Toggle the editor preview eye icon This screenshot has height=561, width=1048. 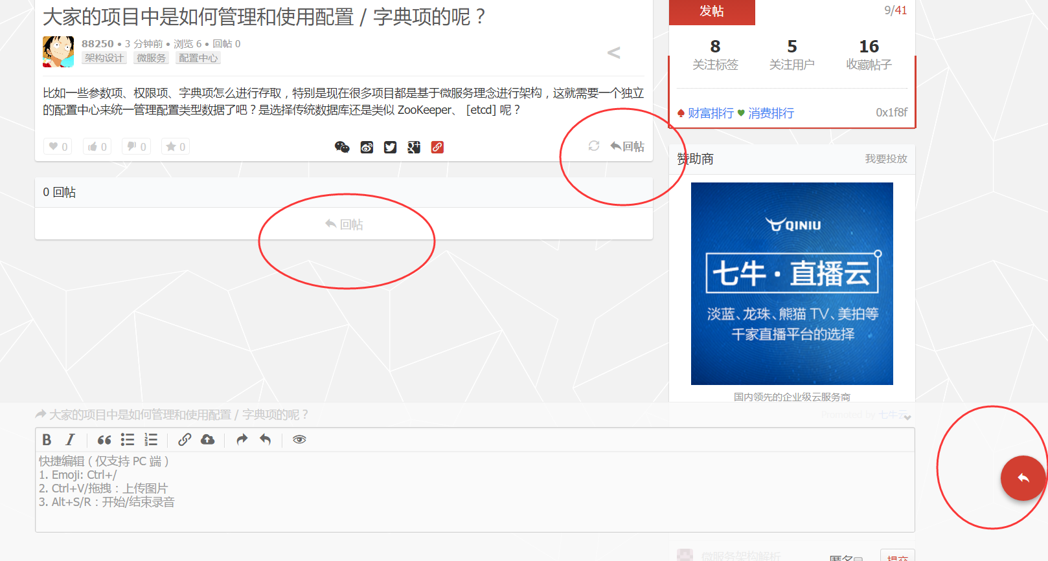299,440
